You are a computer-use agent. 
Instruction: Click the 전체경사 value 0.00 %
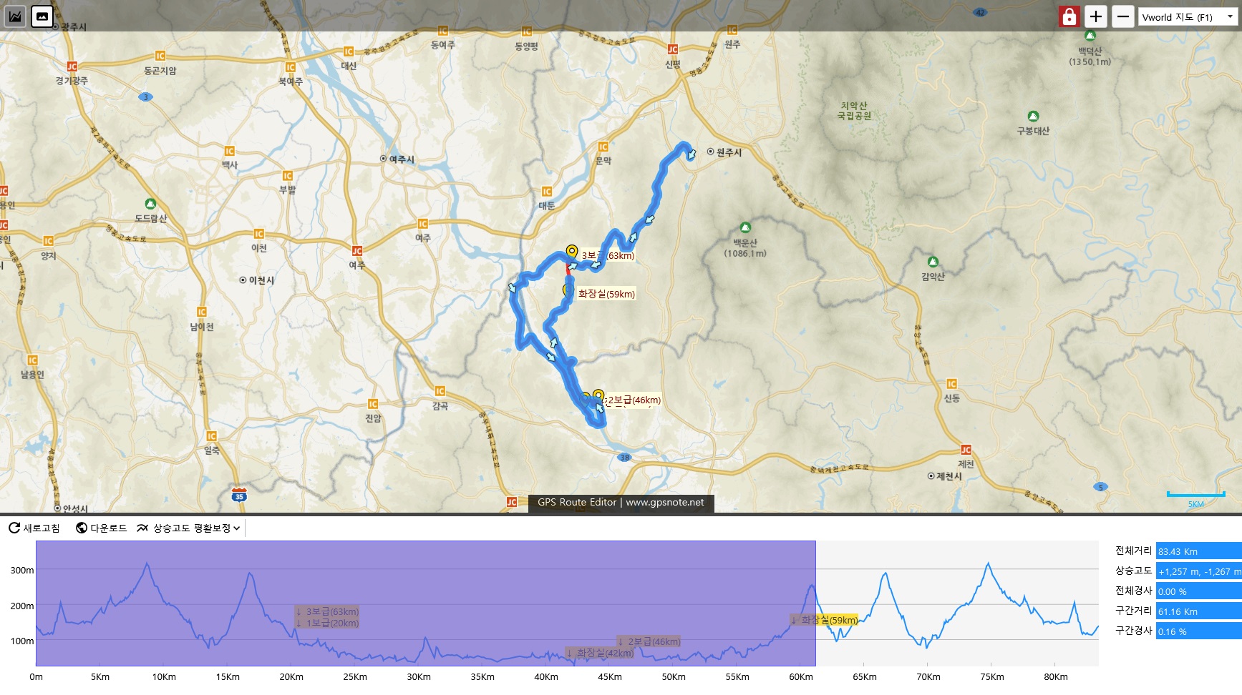click(x=1198, y=591)
